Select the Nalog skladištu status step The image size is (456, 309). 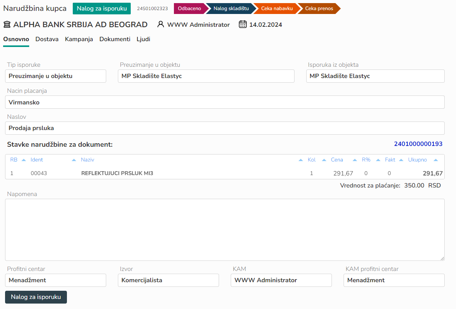pyautogui.click(x=231, y=9)
